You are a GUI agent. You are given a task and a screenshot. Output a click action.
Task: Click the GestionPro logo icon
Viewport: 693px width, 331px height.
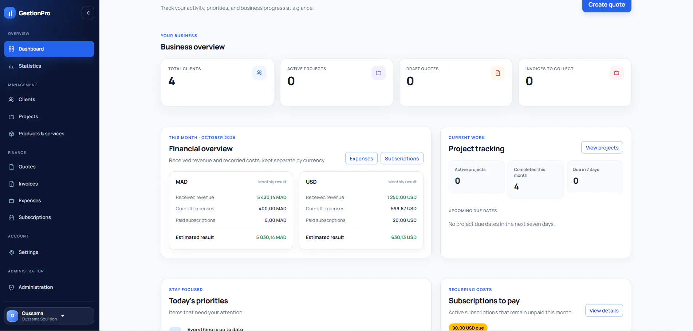point(10,13)
